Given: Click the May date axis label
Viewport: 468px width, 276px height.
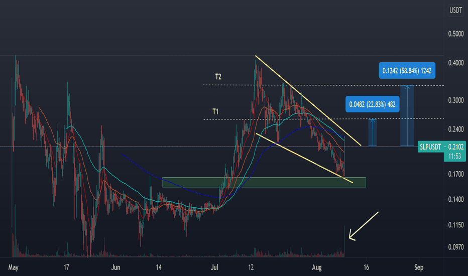Looking at the screenshot, I should coord(13,267).
